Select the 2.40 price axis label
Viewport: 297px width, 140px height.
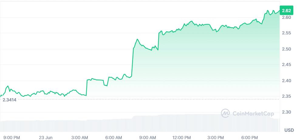[x=286, y=81]
